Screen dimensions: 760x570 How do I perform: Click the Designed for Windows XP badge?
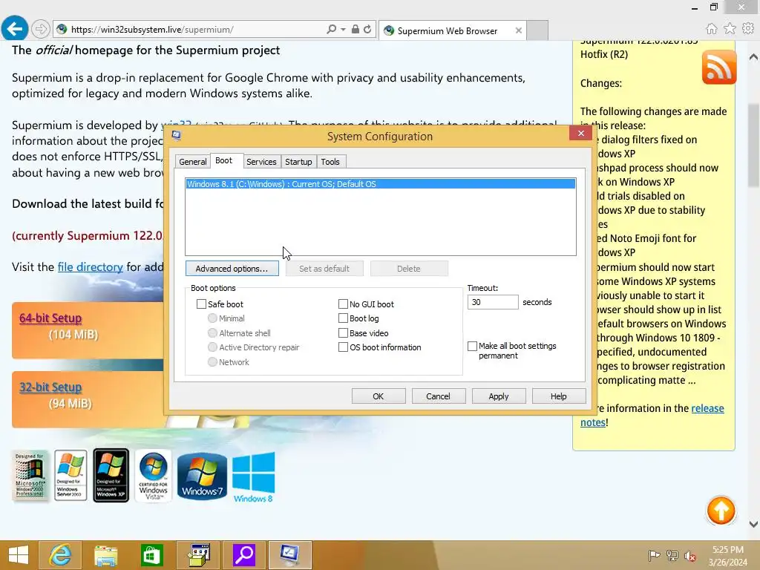[111, 476]
